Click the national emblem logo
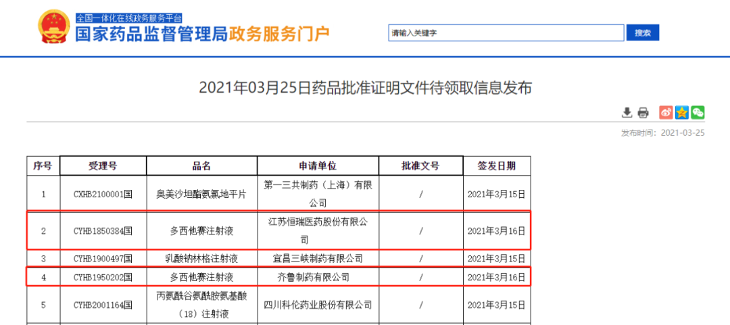 (x=54, y=27)
